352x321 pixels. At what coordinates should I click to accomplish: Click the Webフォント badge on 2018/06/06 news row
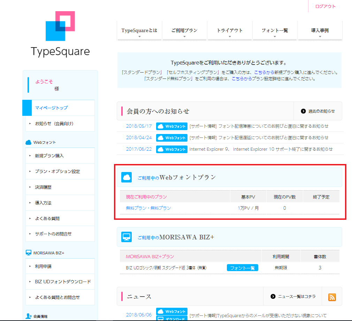(172, 311)
